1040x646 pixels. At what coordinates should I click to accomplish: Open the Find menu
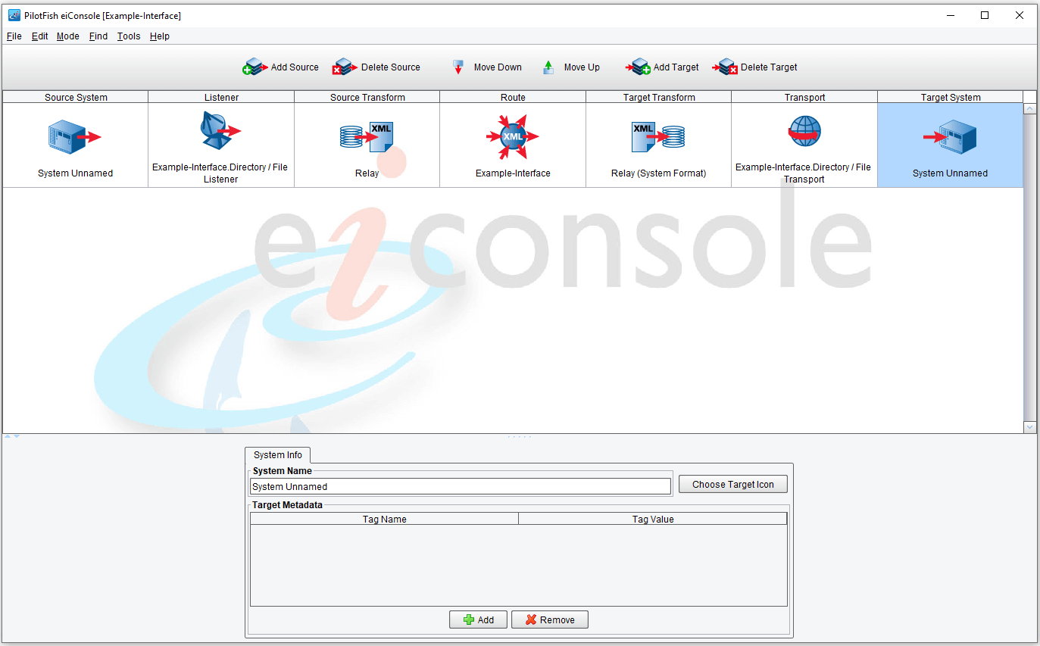click(98, 36)
